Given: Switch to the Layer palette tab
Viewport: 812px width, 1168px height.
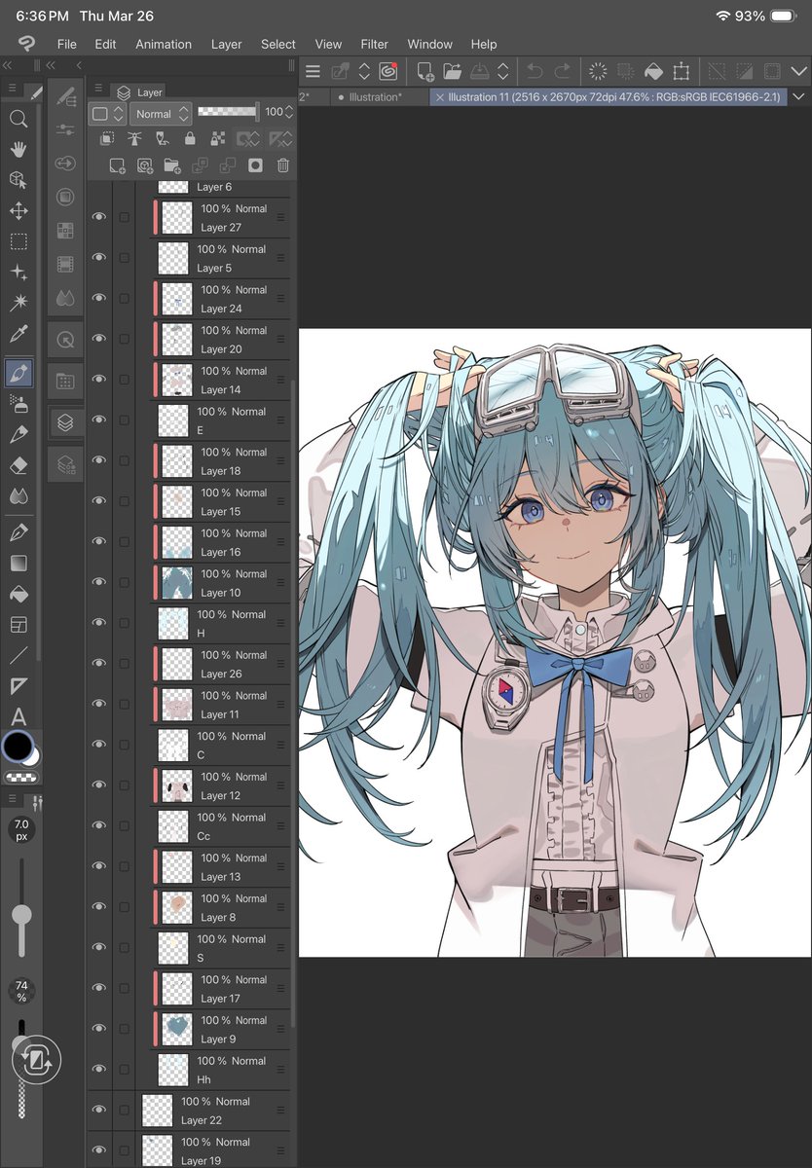Looking at the screenshot, I should coord(139,92).
